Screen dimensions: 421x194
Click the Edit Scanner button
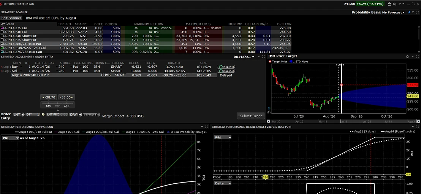click(x=11, y=18)
